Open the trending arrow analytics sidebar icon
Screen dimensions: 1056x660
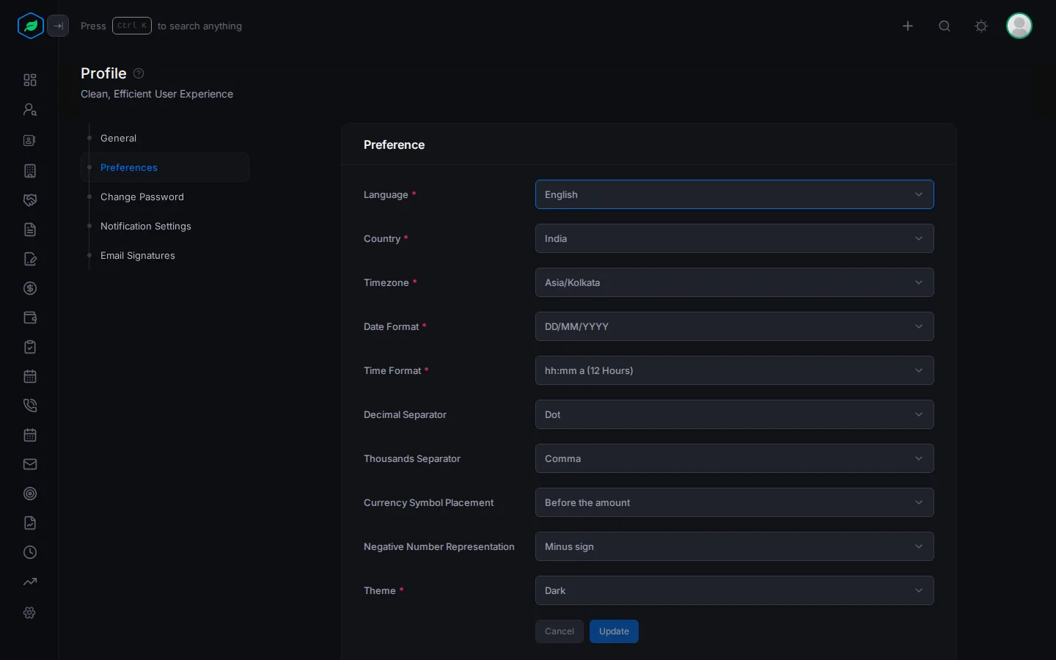tap(30, 582)
